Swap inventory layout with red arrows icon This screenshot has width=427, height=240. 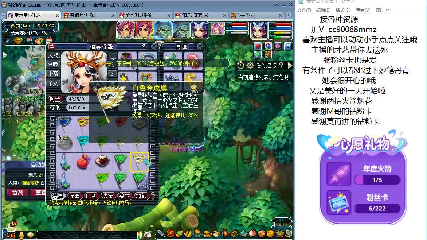point(52,46)
